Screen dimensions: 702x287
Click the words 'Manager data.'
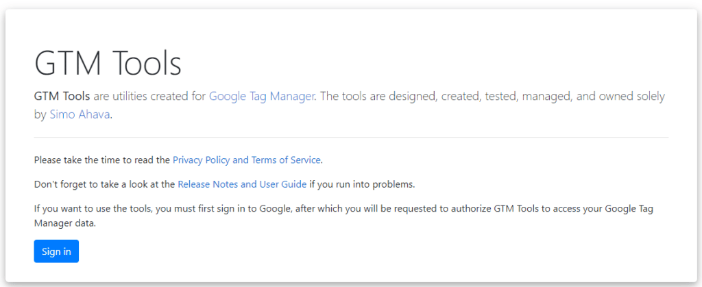[x=65, y=224]
